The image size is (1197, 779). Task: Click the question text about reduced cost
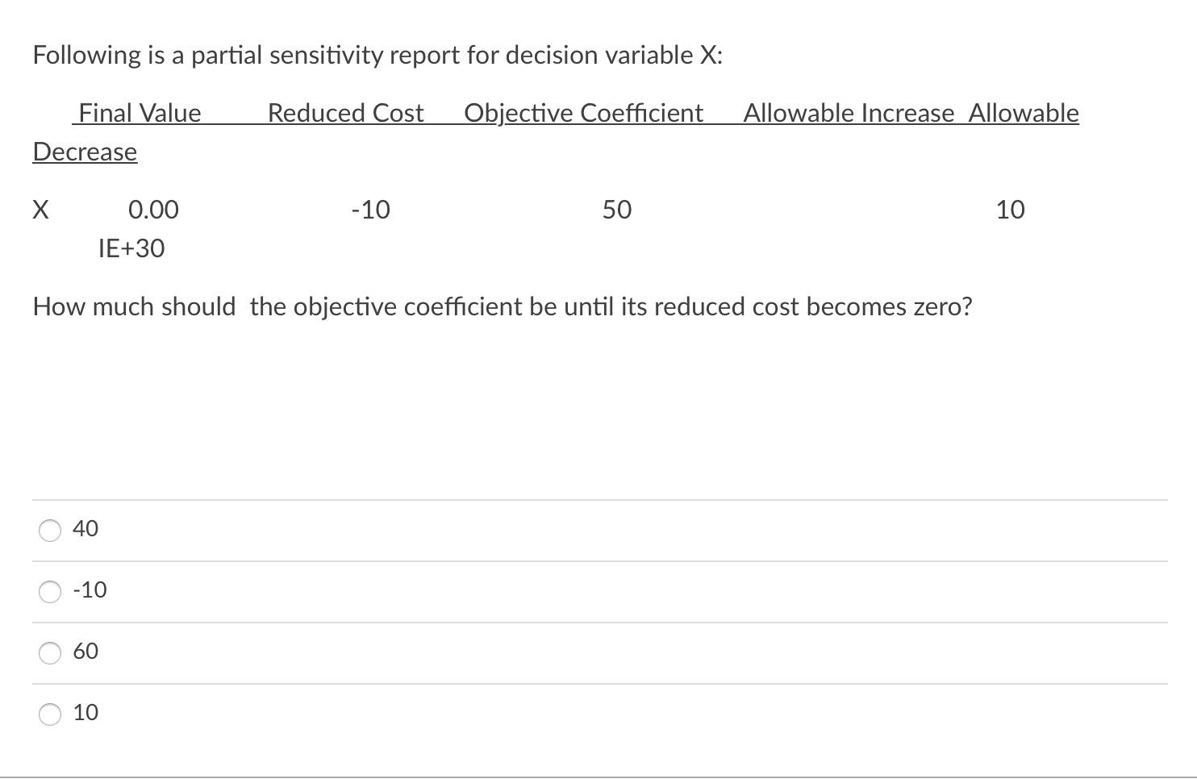click(x=502, y=307)
